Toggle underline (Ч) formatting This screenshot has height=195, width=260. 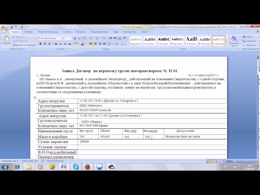(50, 44)
